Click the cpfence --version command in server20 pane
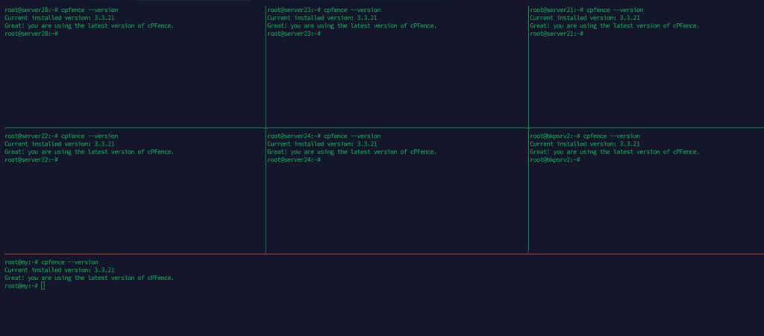The image size is (764, 336). pyautogui.click(x=90, y=10)
